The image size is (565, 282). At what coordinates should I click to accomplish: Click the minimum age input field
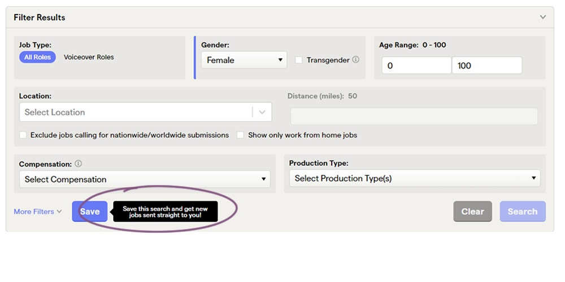coord(416,65)
